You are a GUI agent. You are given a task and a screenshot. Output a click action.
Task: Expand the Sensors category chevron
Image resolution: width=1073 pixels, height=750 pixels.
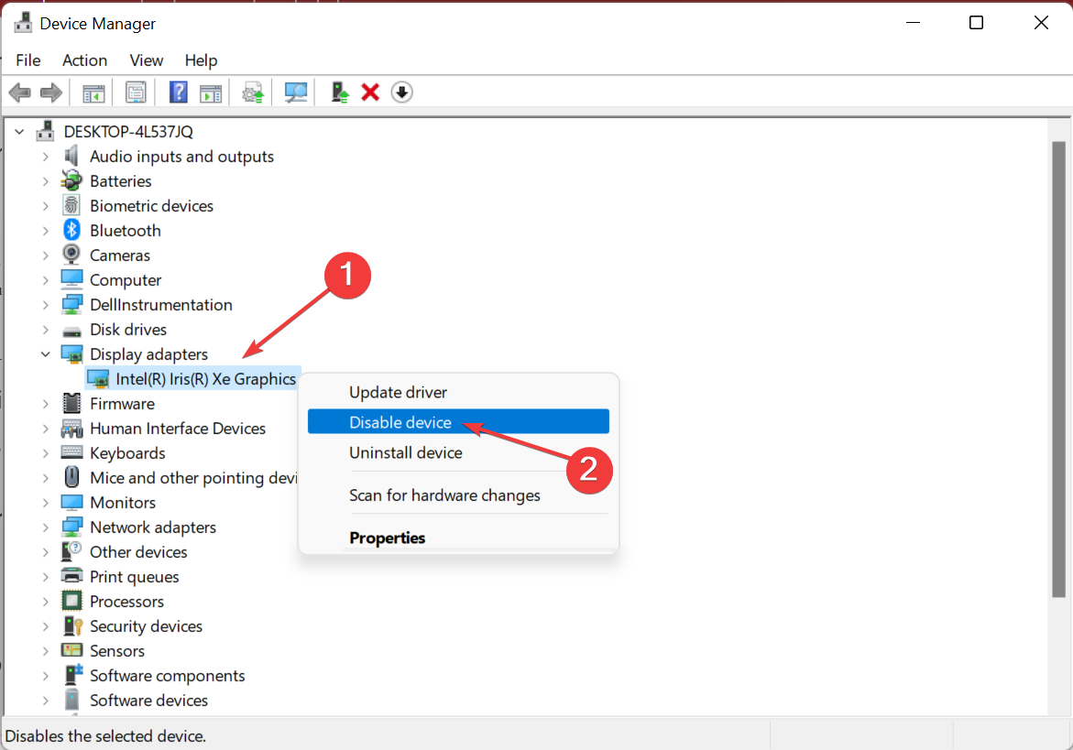[45, 651]
